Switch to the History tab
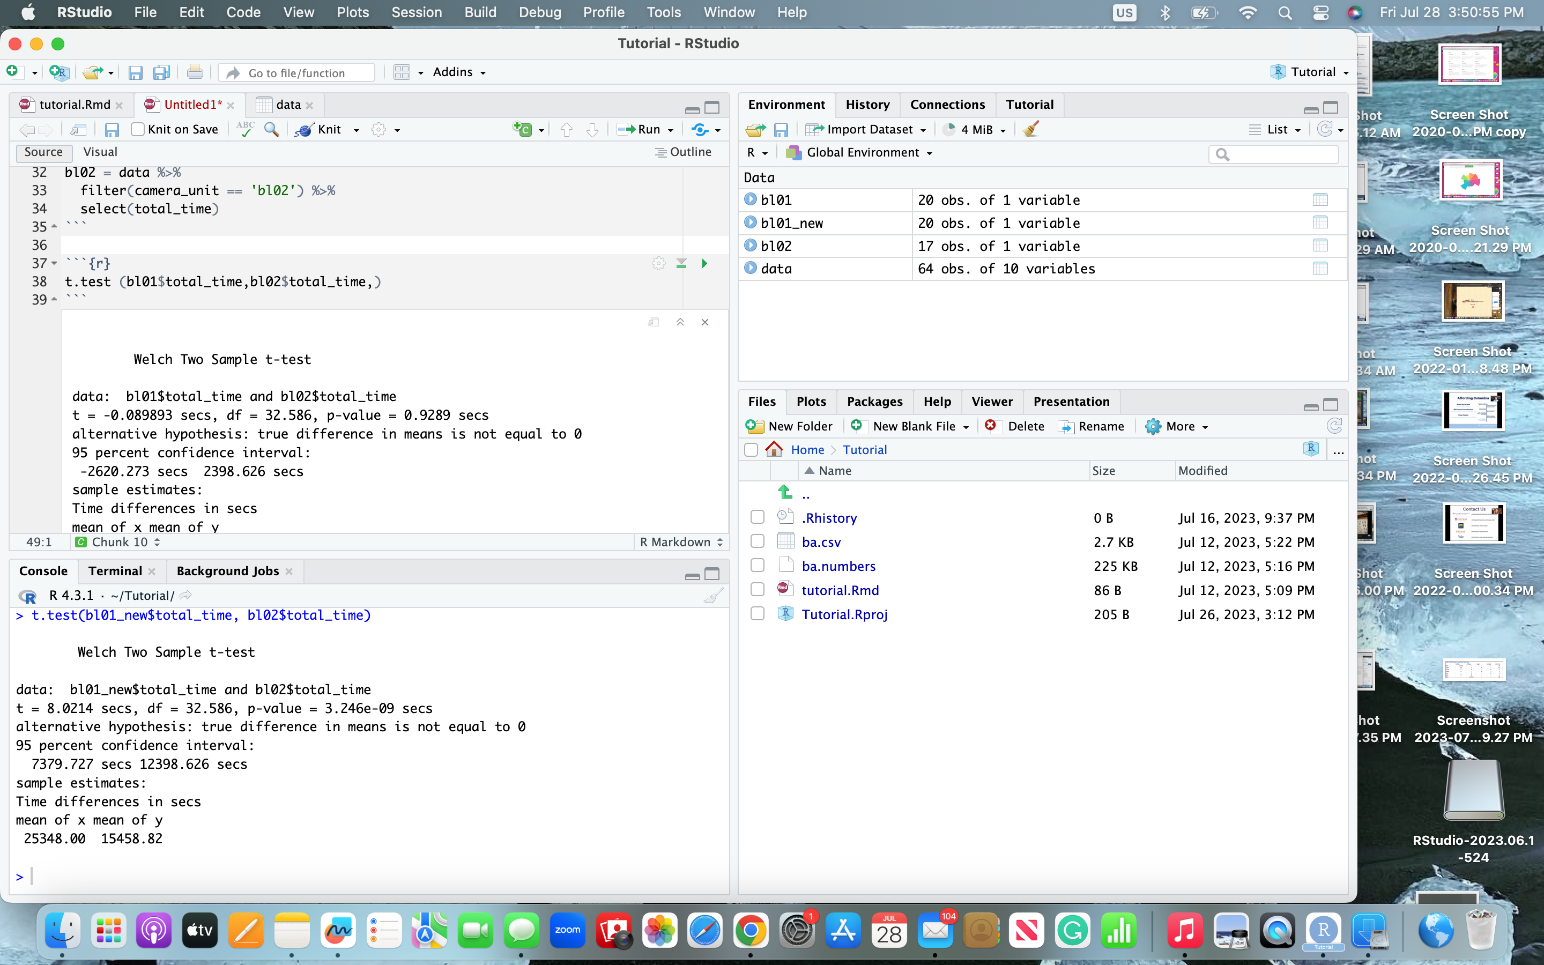The image size is (1544, 965). coord(867,105)
